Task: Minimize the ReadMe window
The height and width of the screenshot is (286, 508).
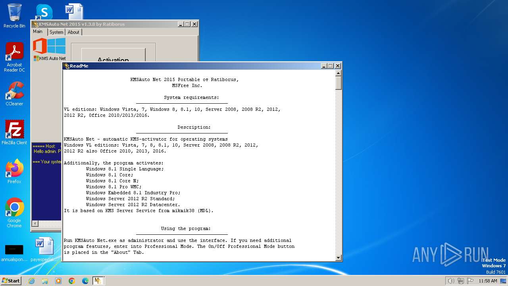Action: [x=324, y=66]
